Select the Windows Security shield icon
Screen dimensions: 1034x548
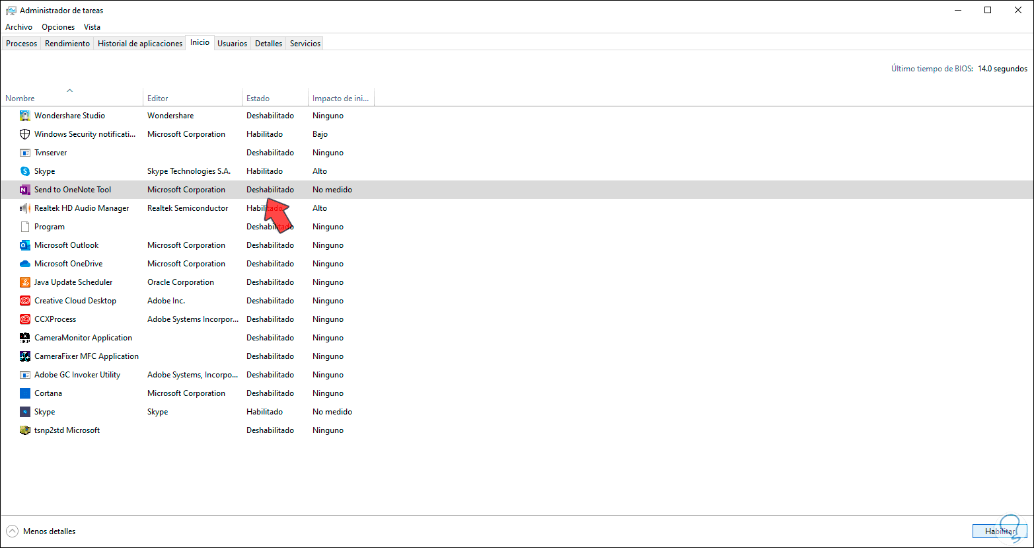pyautogui.click(x=25, y=134)
